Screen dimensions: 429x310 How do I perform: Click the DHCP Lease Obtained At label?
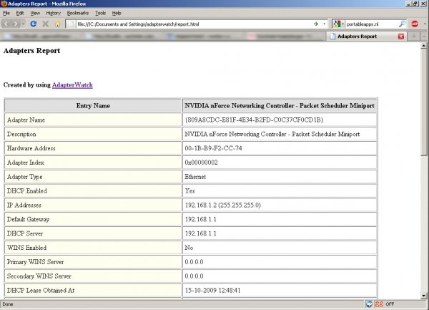click(41, 290)
